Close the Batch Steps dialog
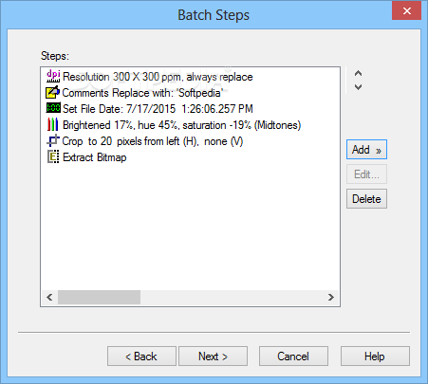The width and height of the screenshot is (428, 384). pyautogui.click(x=407, y=10)
